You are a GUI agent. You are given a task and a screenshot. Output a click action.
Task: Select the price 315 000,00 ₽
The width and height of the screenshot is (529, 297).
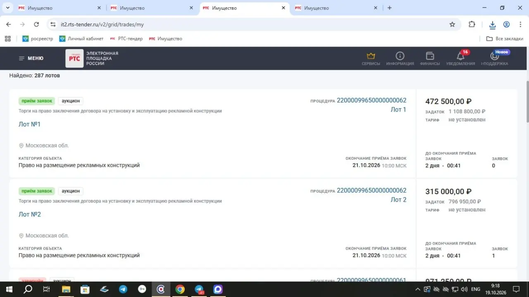pos(448,191)
